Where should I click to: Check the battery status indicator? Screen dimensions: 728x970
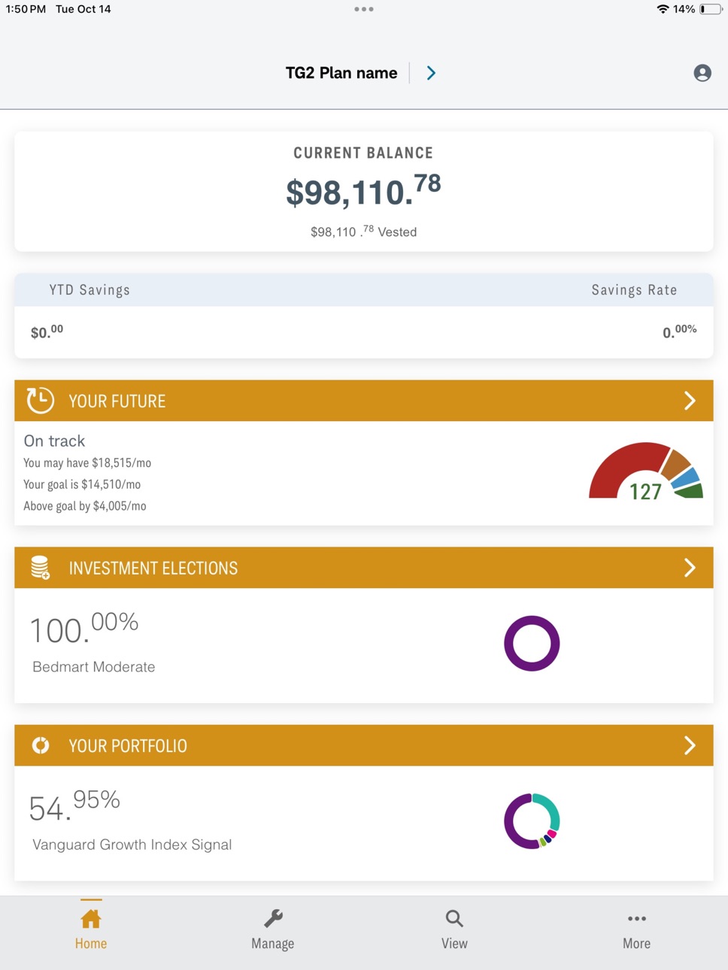tap(711, 9)
